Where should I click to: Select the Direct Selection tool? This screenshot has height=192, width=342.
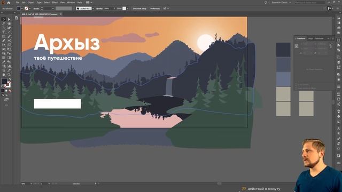[x=9, y=19]
